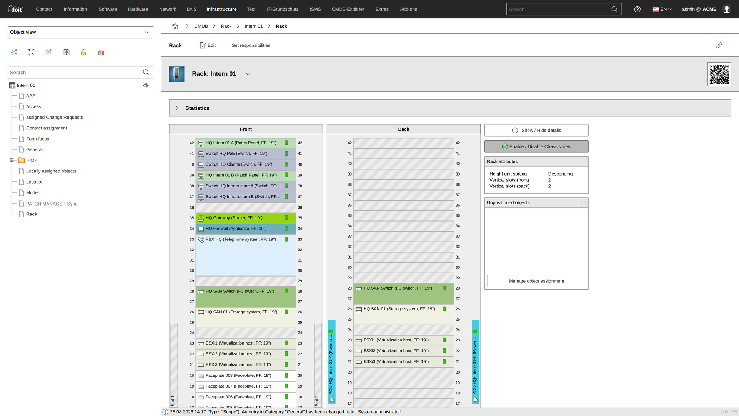Click the sidebar tree search field

(75, 72)
